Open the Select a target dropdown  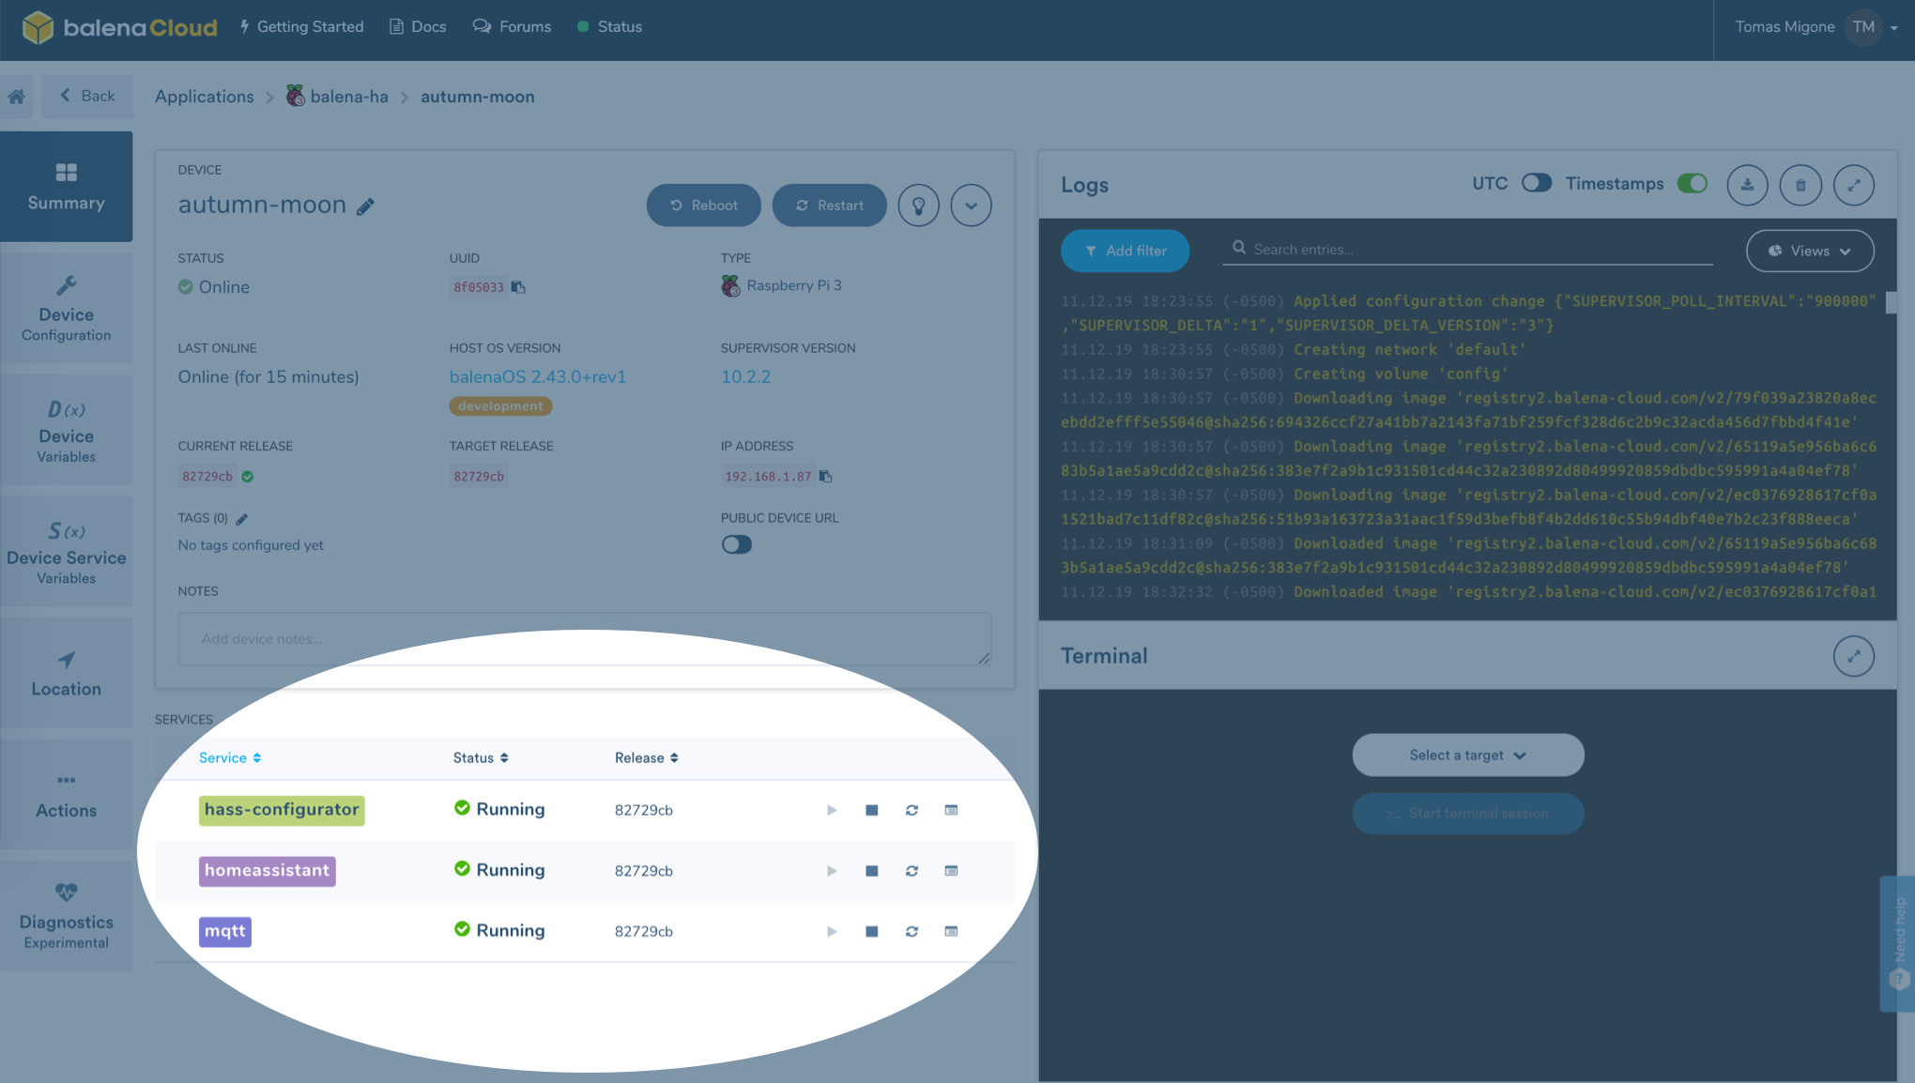(x=1467, y=755)
